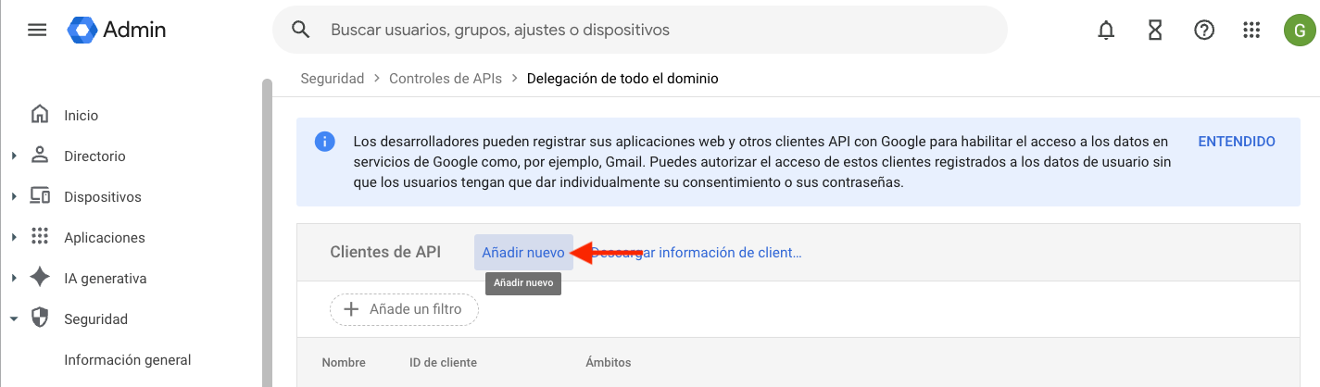The height and width of the screenshot is (387, 1320).
Task: Select Información general in sidebar
Action: coord(127,360)
